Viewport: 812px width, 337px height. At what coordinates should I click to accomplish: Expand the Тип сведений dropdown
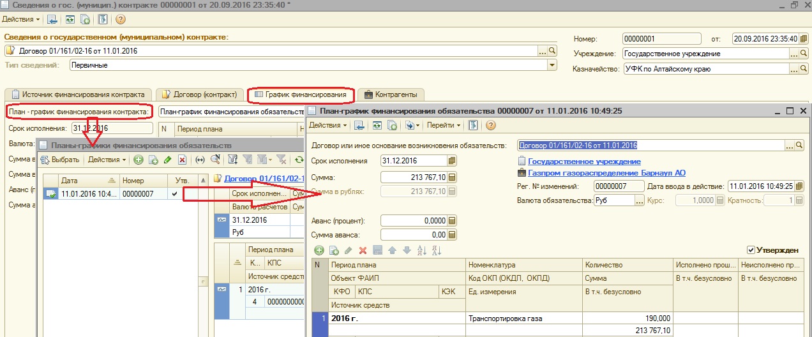[x=552, y=65]
